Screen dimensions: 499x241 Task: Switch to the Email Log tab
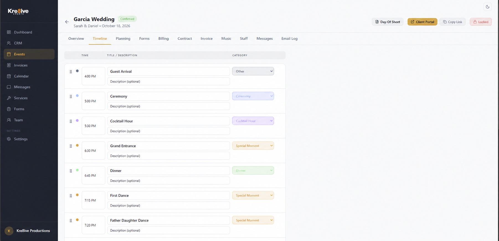(x=289, y=39)
